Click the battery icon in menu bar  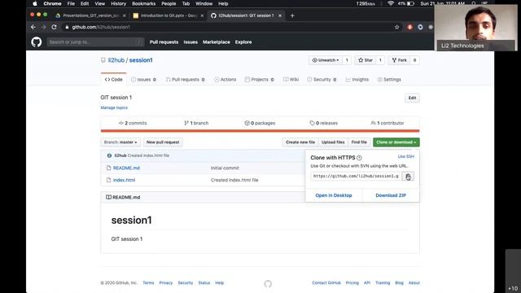coord(410,3)
